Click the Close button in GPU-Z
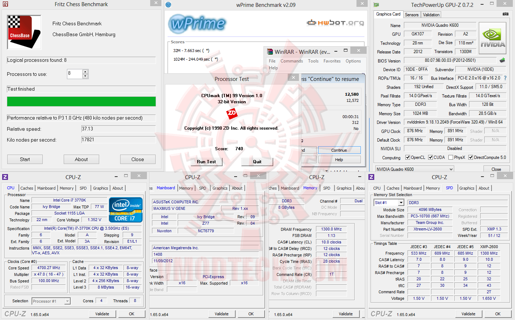 click(x=496, y=169)
